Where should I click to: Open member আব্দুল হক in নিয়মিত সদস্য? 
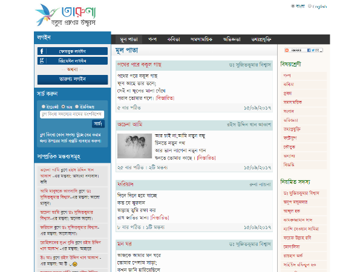[304, 211]
